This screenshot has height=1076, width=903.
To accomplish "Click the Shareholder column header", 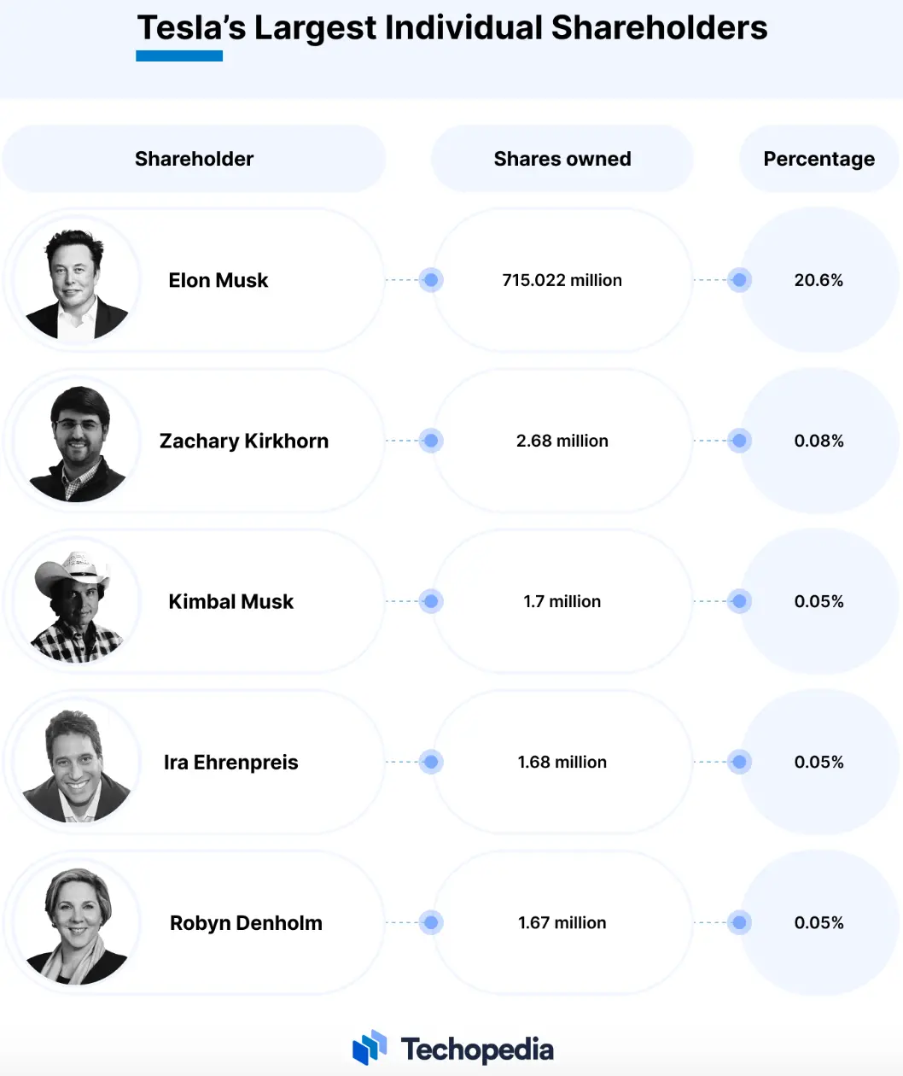I will (194, 159).
